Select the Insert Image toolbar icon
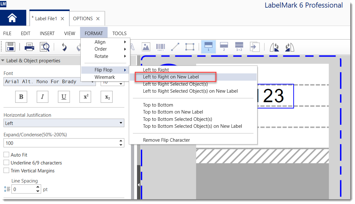This screenshot has width=355, height=204. [x=146, y=47]
